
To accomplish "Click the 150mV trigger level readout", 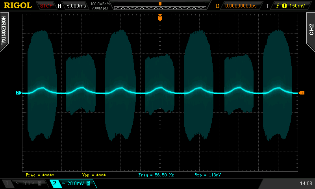I will point(297,6).
